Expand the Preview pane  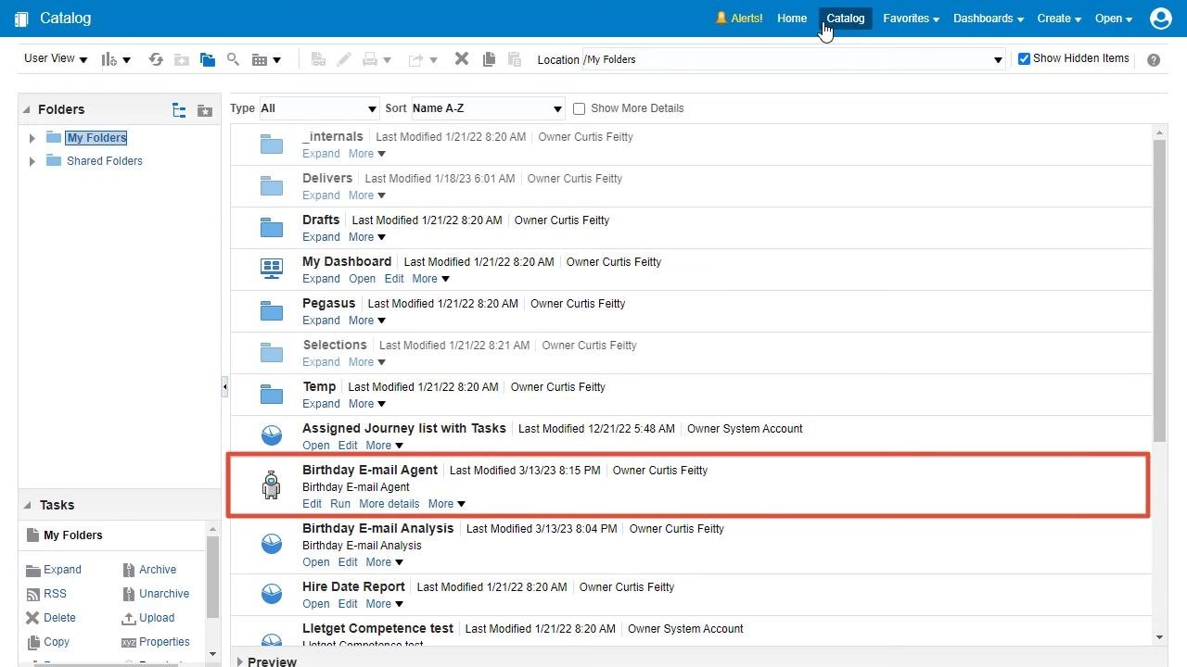[x=240, y=661]
